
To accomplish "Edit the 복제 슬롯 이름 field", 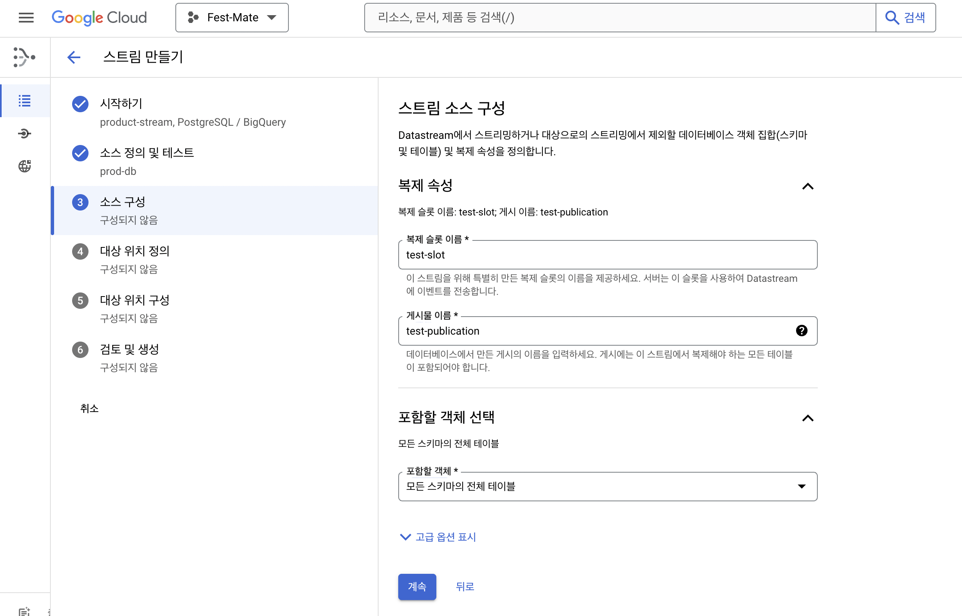I will point(608,255).
